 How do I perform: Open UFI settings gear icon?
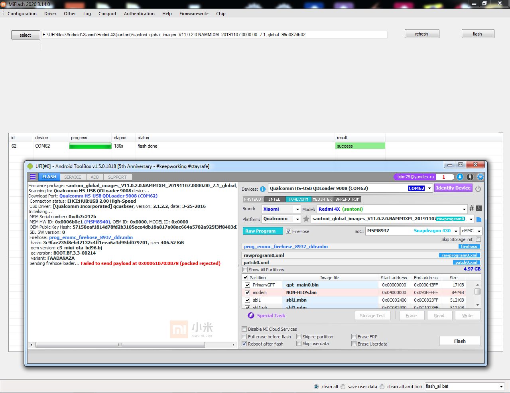pyautogui.click(x=480, y=177)
